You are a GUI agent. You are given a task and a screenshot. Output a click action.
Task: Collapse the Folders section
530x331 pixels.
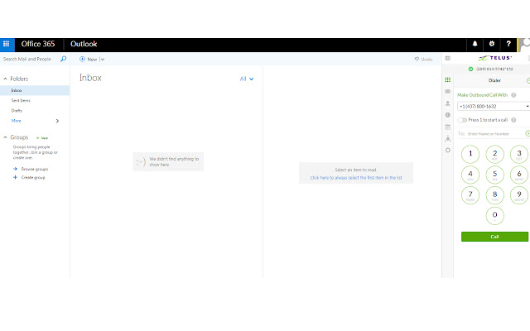coord(5,79)
